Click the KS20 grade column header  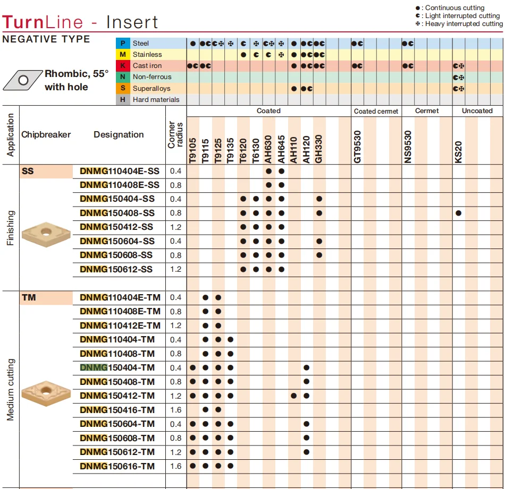pos(459,152)
